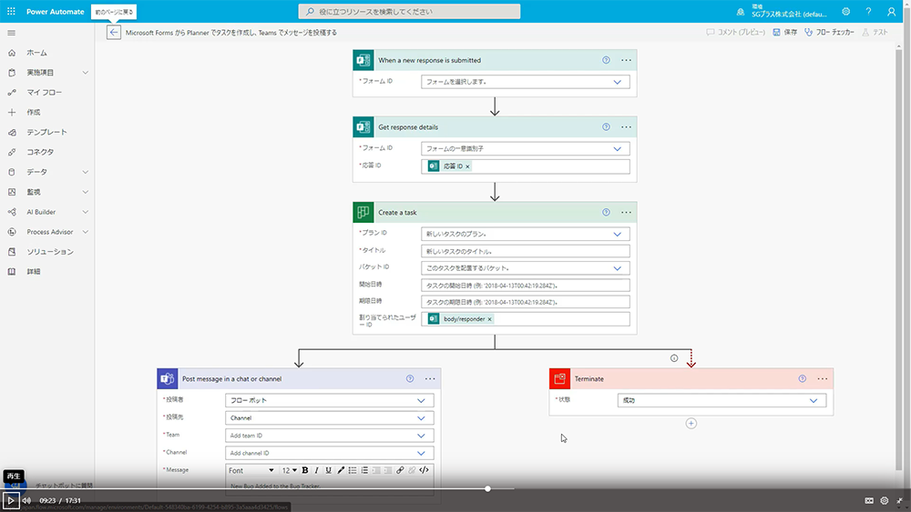Apply underline in the Message editor
911x512 pixels.
click(328, 470)
